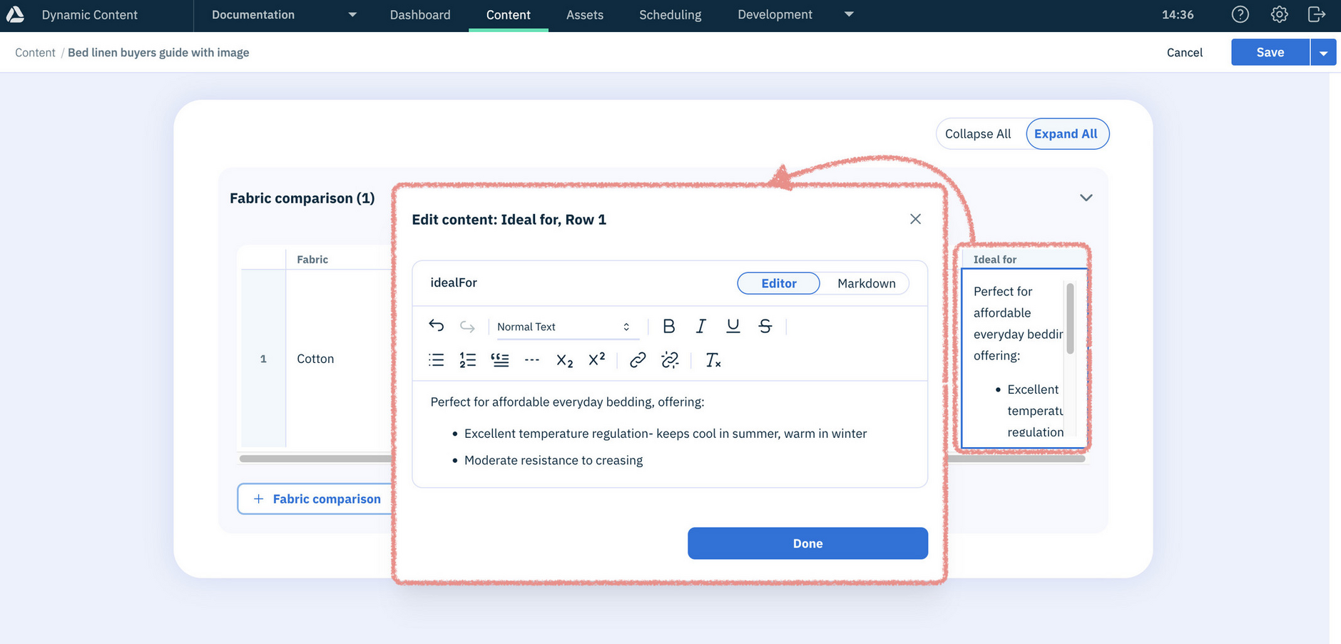
Task: Click the Undo icon in editor toolbar
Action: 437,326
